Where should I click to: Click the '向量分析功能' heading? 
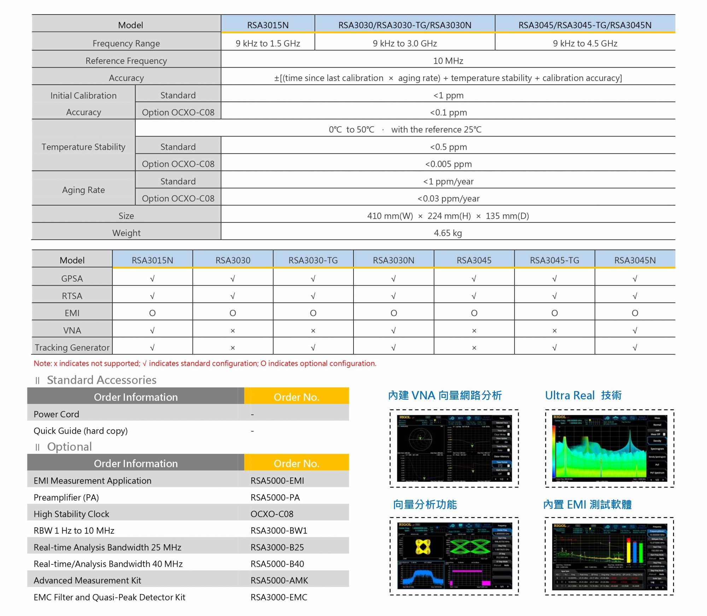(x=425, y=504)
